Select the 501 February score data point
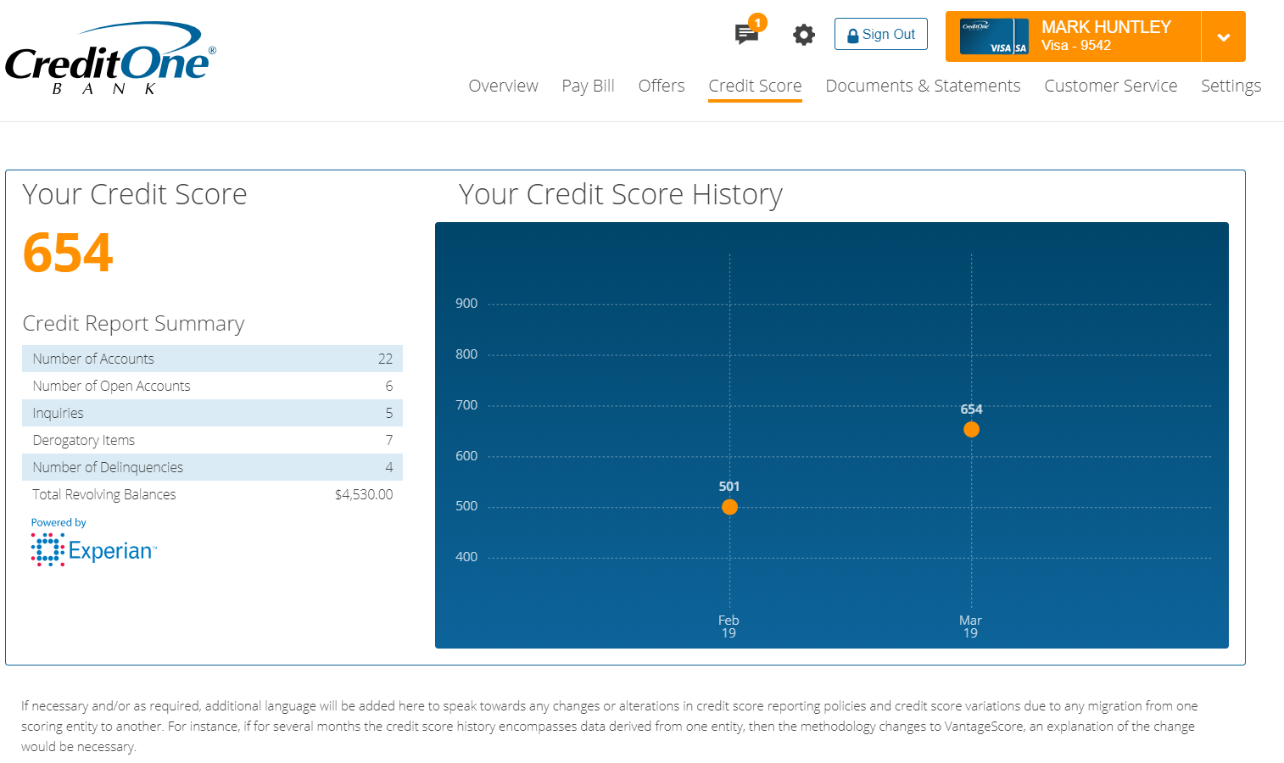 pos(729,507)
